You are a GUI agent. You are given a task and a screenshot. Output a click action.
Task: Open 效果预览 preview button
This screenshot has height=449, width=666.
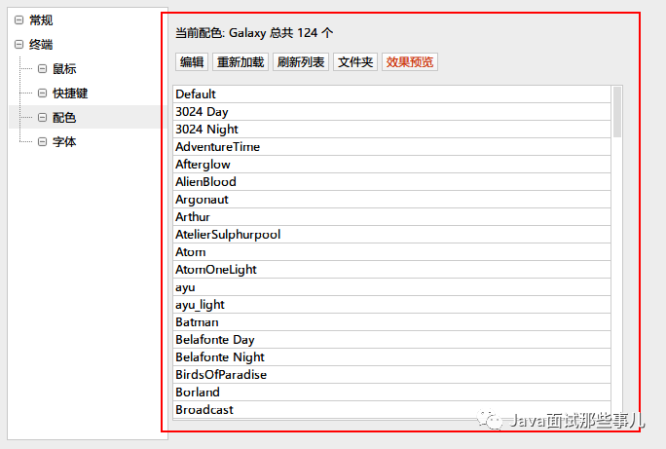tap(410, 62)
